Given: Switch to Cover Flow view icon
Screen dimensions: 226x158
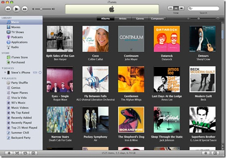Looking at the screenshot, I should coord(181,8).
